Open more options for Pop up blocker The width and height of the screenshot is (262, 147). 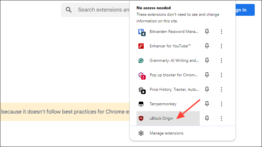(221, 75)
